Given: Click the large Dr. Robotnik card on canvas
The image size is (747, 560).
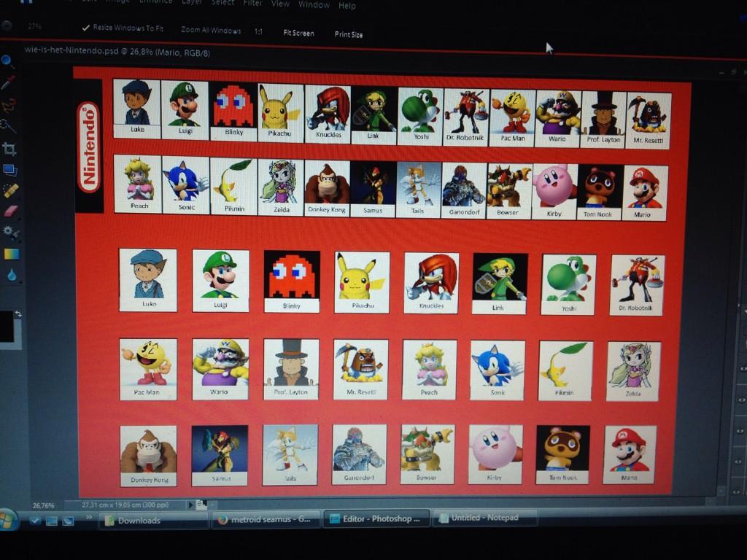Looking at the screenshot, I should coord(637,285).
